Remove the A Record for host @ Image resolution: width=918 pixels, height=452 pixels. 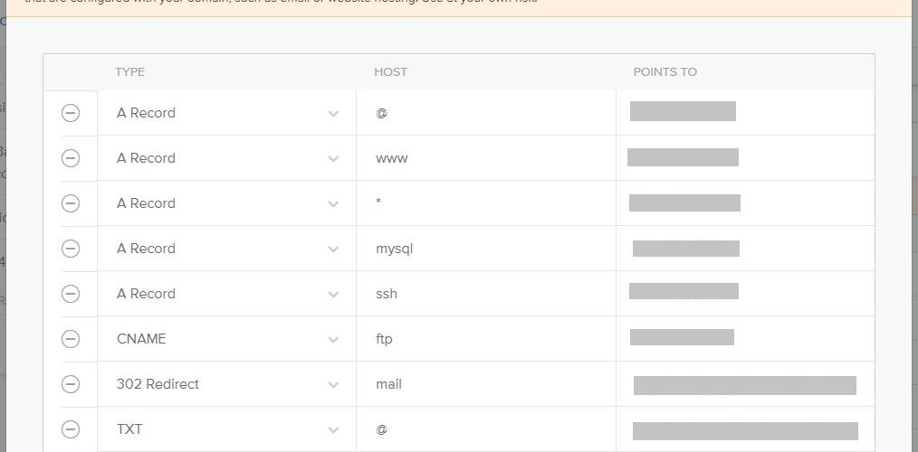(71, 113)
